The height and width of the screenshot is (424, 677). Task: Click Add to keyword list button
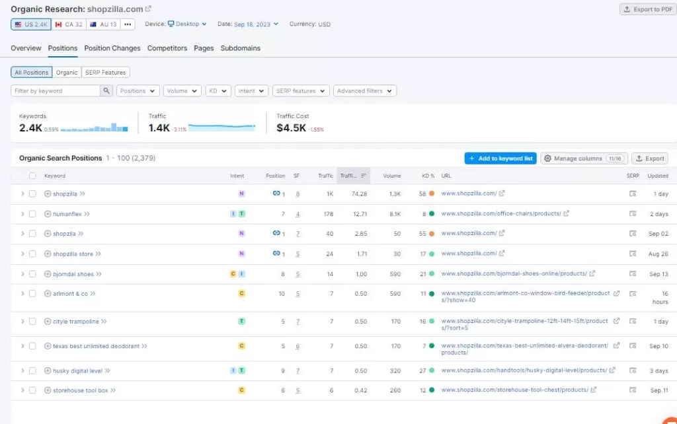pyautogui.click(x=500, y=159)
